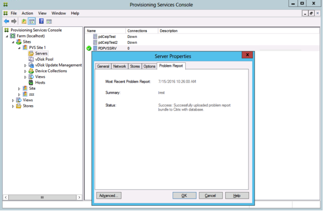The height and width of the screenshot is (211, 323).
Task: Click the tree pane horizontal scrollbar
Action: [42, 197]
